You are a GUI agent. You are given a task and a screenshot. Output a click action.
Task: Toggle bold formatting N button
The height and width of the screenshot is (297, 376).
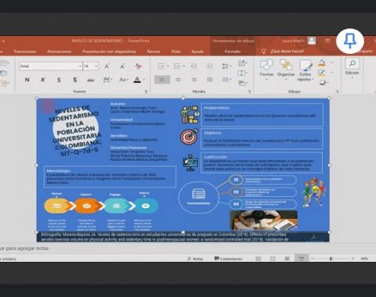(27, 80)
